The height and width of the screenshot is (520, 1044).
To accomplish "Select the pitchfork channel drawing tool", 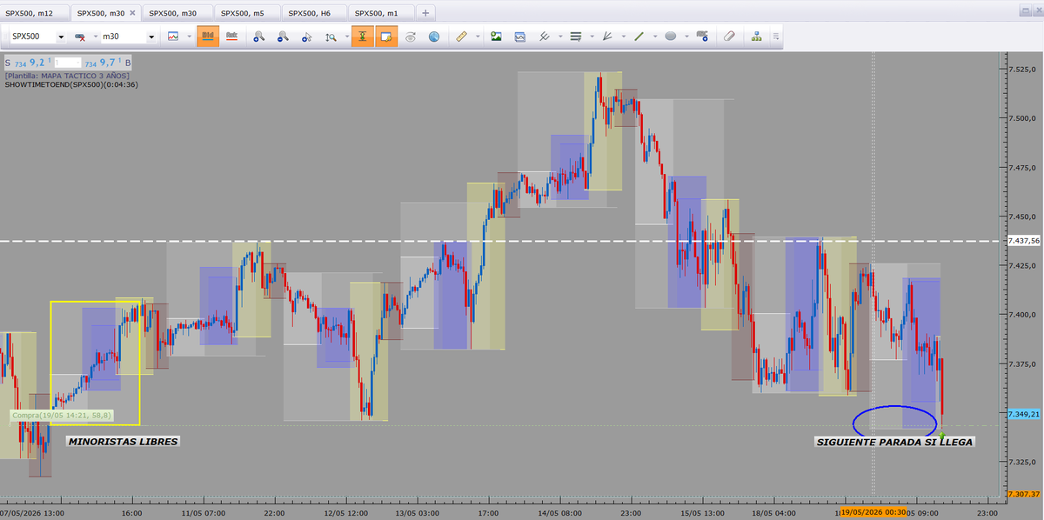I will pyautogui.click(x=545, y=37).
